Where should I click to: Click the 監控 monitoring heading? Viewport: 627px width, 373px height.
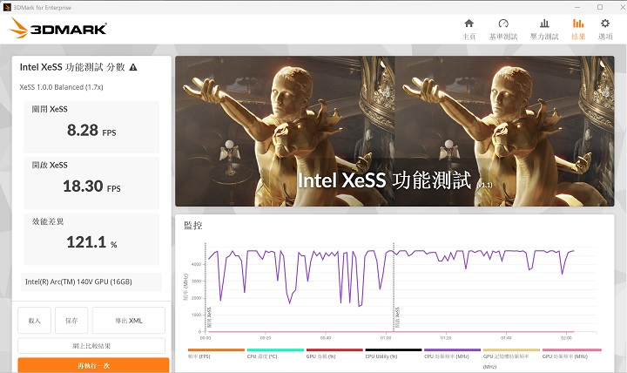[193, 226]
